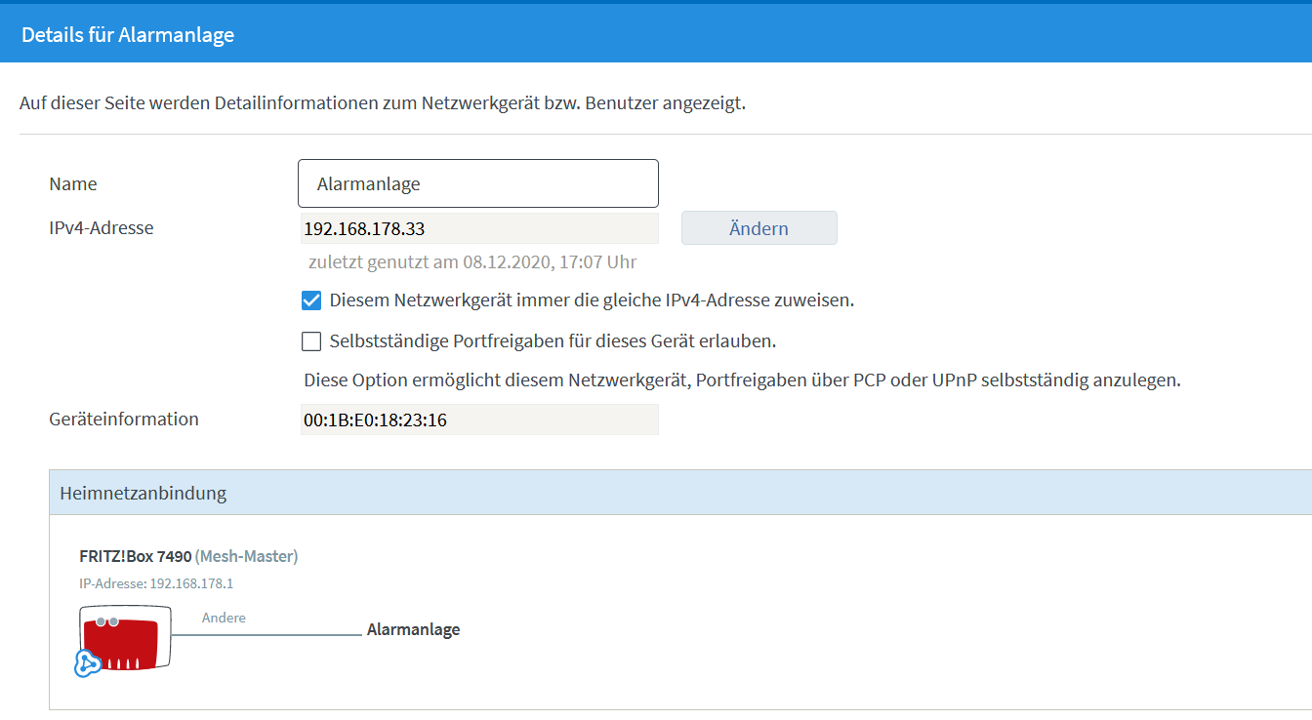Click the PCP oder UPnP description text

coord(742,380)
